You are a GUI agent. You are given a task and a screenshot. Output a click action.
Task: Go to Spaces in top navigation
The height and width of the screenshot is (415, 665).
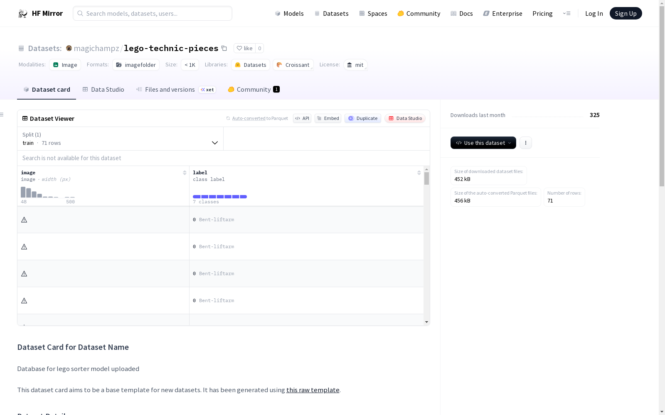tap(373, 13)
